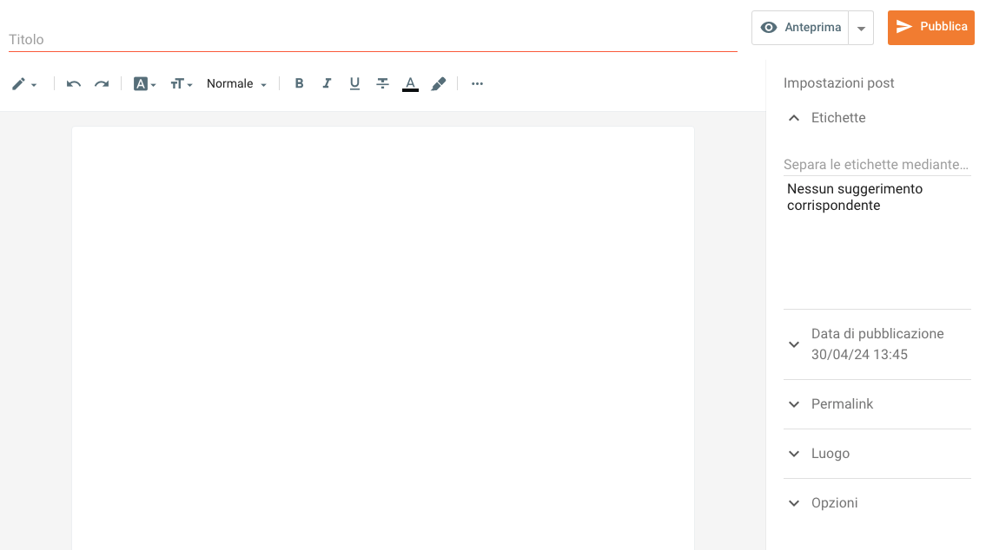The width and height of the screenshot is (986, 550).
Task: Click the Nessun suggerimento corrispondente text
Action: [x=855, y=197]
